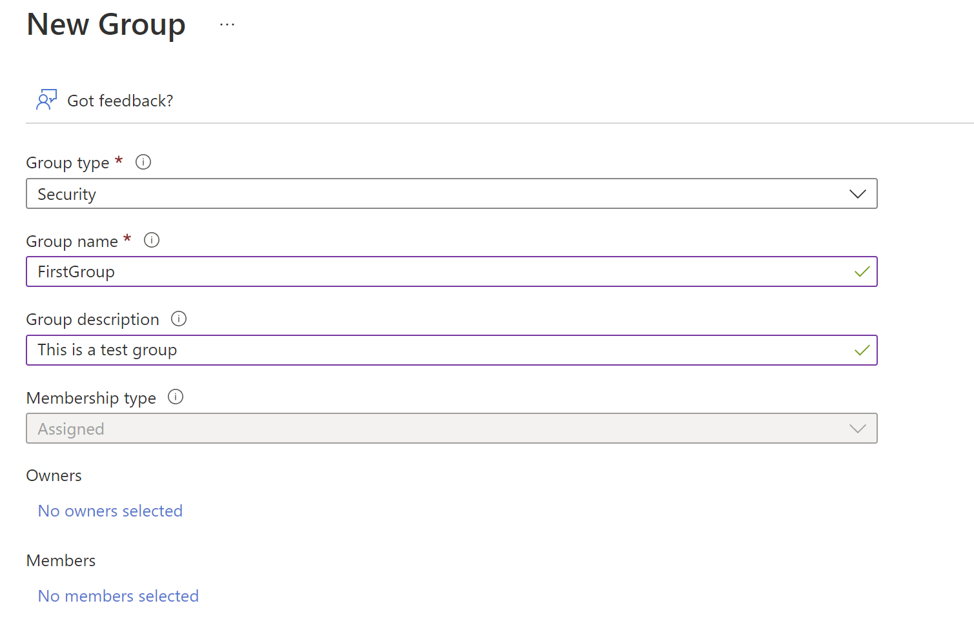974x630 pixels.
Task: Focus the FirstGroup name input field
Action: point(439,272)
